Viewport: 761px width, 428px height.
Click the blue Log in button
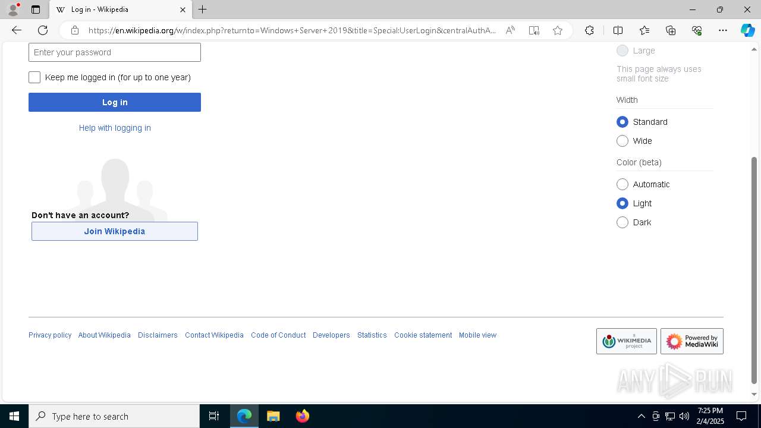(115, 102)
